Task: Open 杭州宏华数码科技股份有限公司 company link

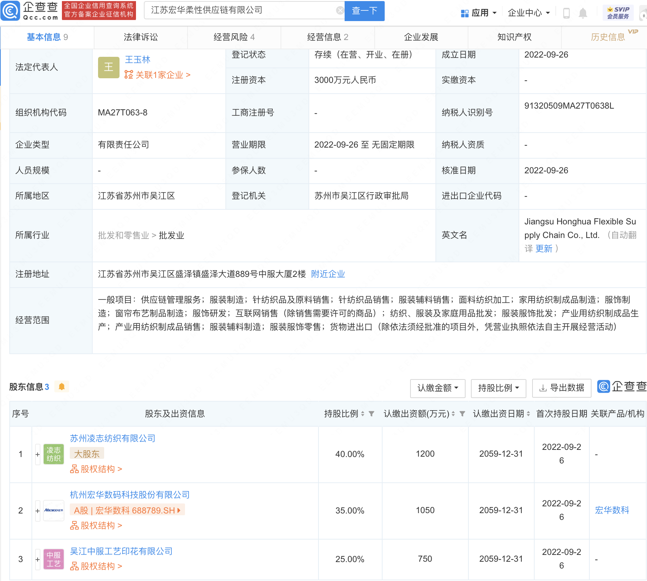Action: coord(130,495)
